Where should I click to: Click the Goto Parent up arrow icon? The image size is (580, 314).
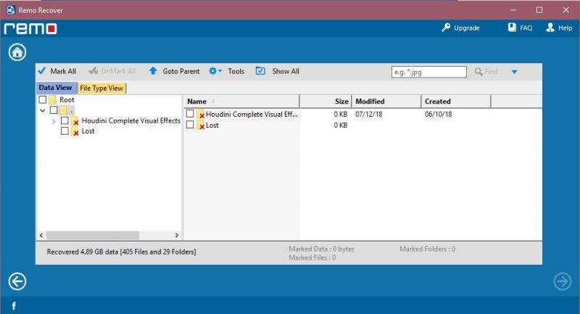153,70
